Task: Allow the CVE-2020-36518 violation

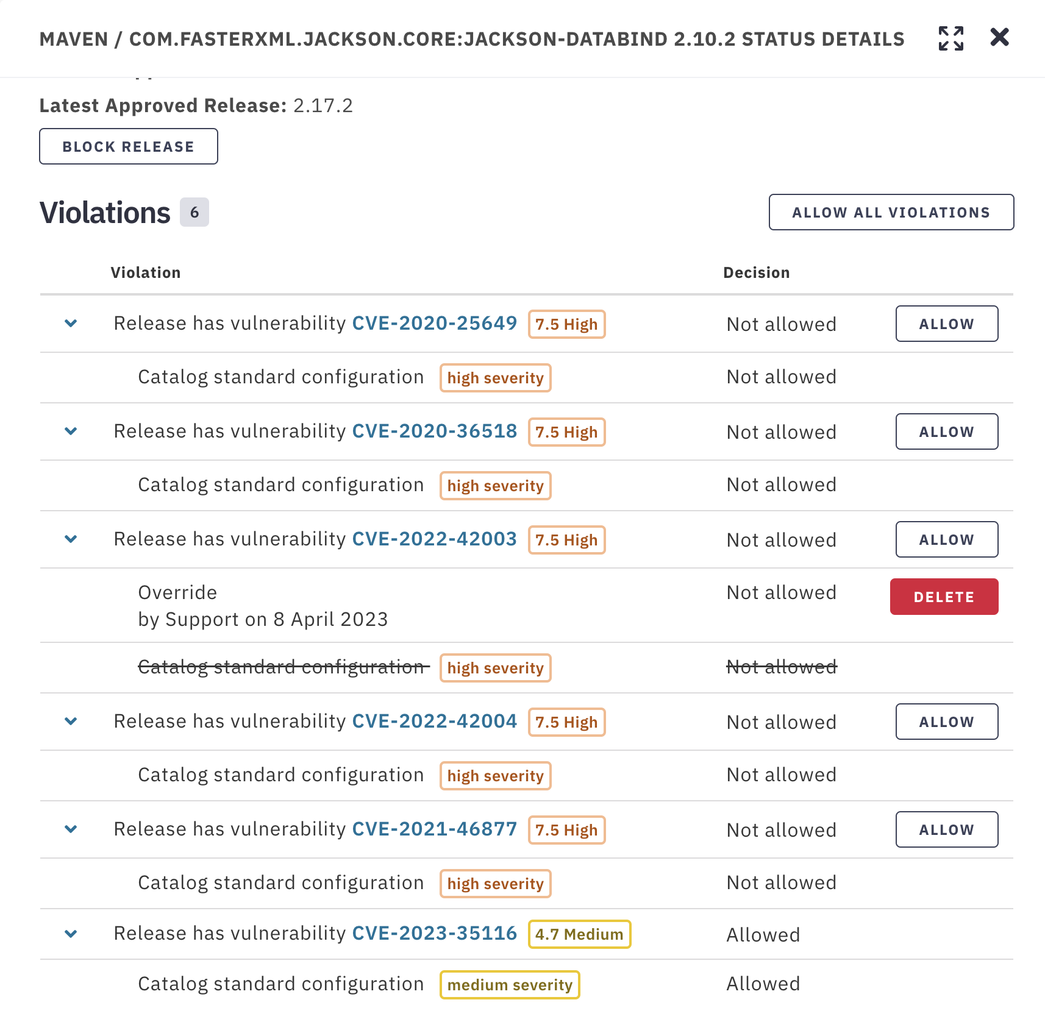Action: point(946,431)
